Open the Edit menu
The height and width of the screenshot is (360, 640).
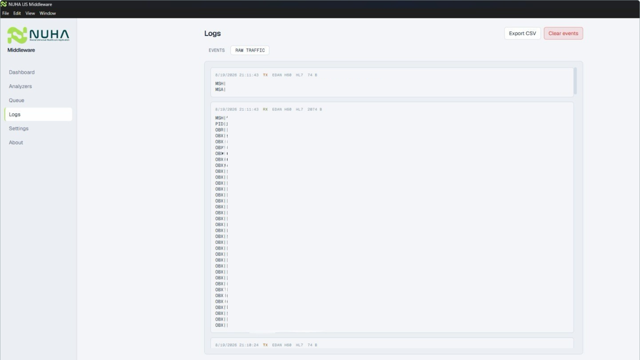point(17,13)
